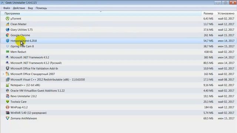
Task: Open the Помощь menu
Action: point(41,8)
